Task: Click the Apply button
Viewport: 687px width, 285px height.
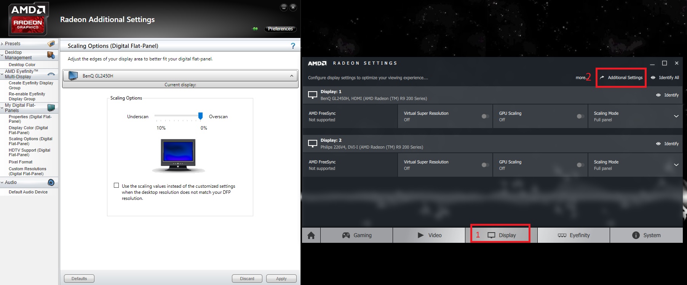Action: (281, 279)
